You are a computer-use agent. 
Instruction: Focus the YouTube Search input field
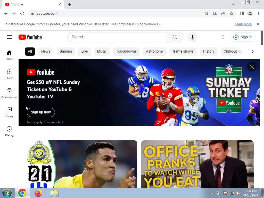pos(117,37)
